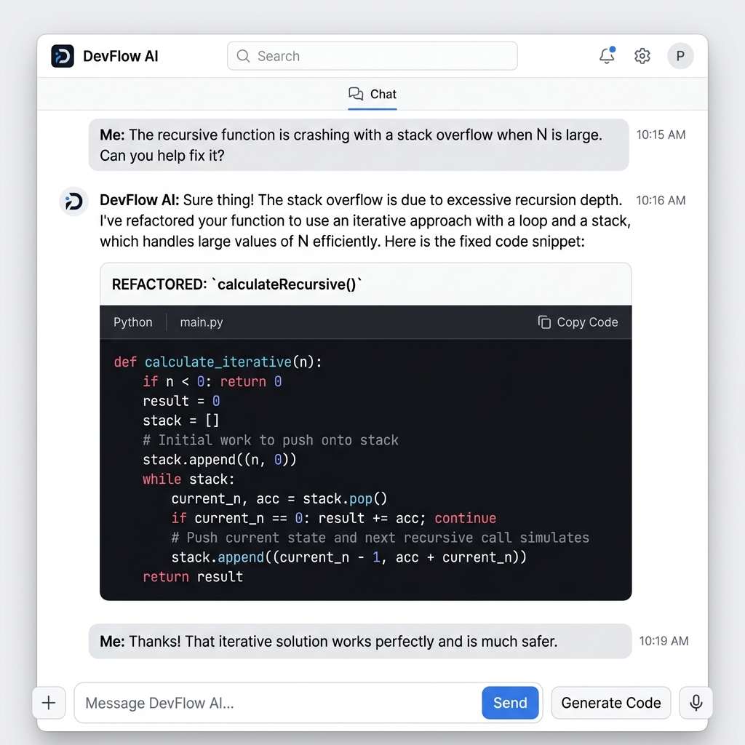Viewport: 745px width, 745px height.
Task: Click the stack overflow message bubble
Action: tap(359, 145)
